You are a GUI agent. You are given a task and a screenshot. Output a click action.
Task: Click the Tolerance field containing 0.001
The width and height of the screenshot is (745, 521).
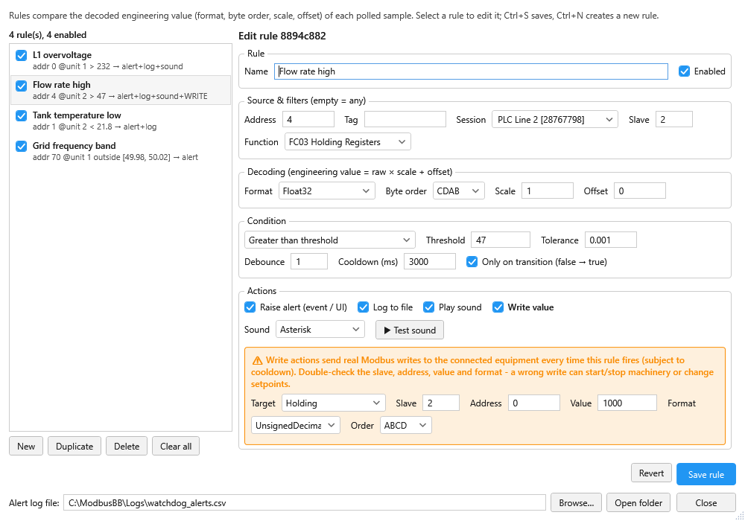point(611,240)
